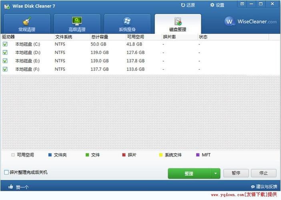Click the disk fragmentation map area
This screenshot has height=200, width=281.
point(140,112)
